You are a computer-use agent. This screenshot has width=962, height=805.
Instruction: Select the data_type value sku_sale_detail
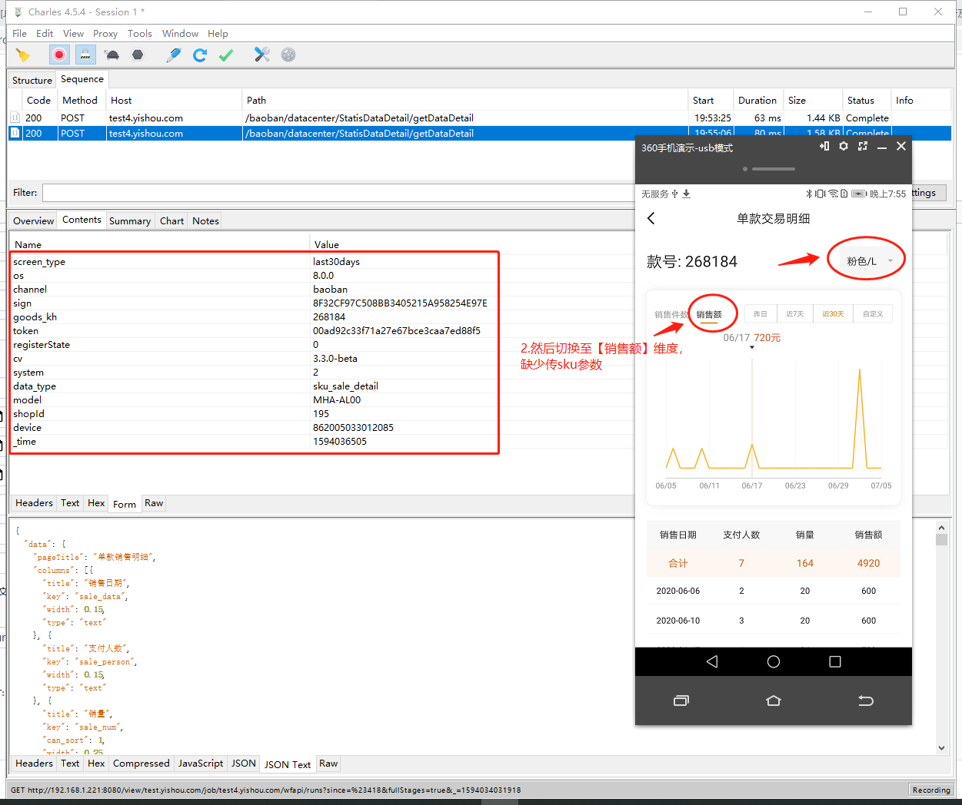point(345,386)
